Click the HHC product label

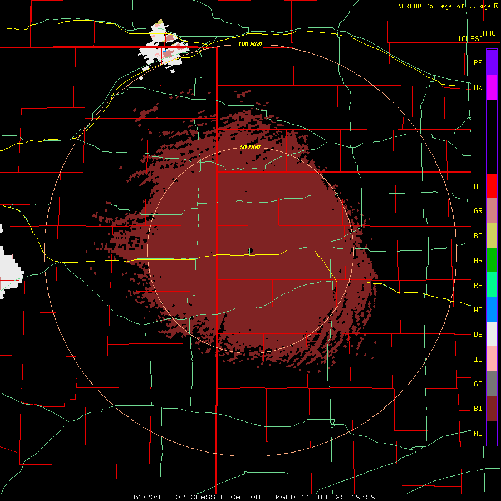pos(489,33)
